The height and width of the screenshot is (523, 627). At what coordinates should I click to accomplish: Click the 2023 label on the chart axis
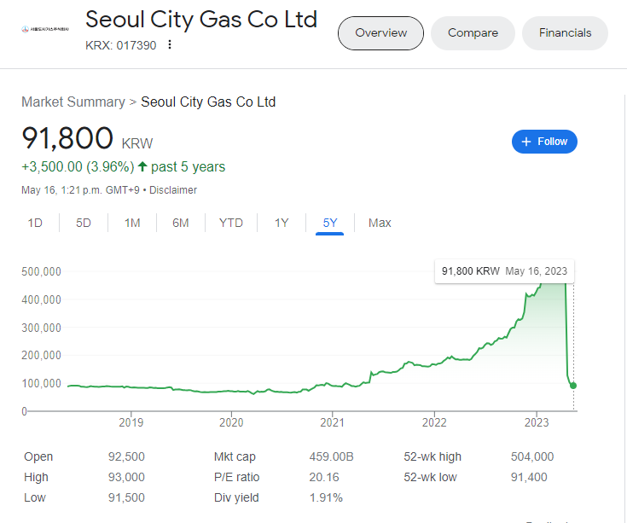pos(537,422)
